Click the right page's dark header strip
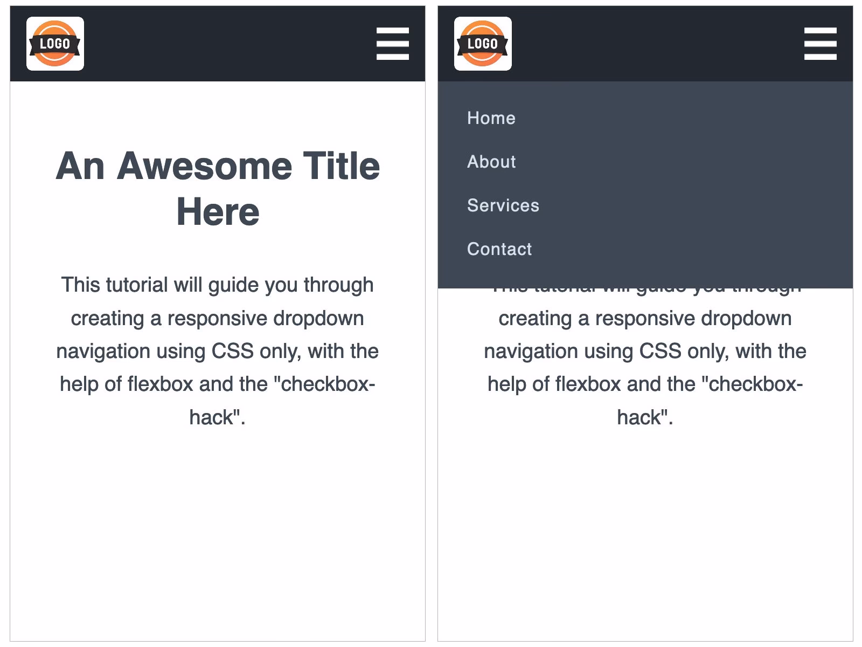862x647 pixels. (646, 43)
